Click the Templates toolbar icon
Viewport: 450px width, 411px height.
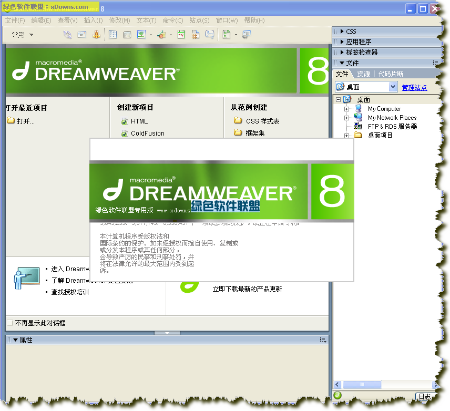pos(227,35)
